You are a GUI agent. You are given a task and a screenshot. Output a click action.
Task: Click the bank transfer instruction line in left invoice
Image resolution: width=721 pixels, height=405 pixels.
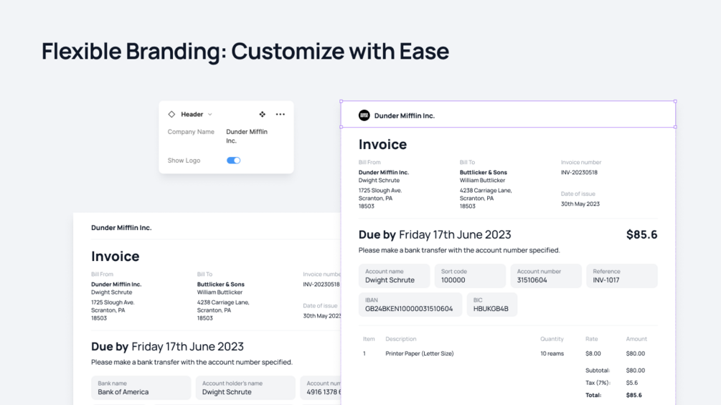click(192, 362)
